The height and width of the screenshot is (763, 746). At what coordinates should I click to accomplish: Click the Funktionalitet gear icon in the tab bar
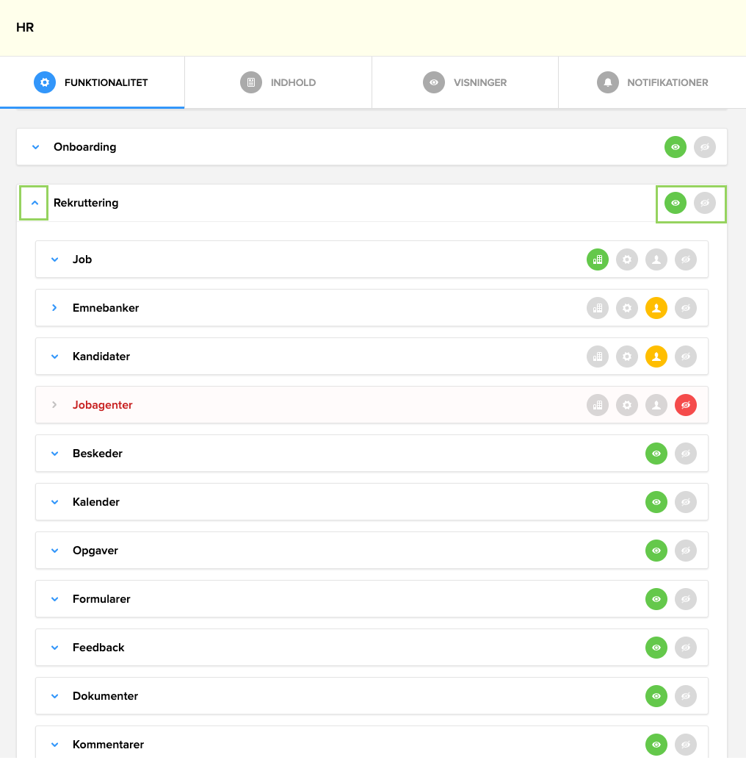click(45, 82)
